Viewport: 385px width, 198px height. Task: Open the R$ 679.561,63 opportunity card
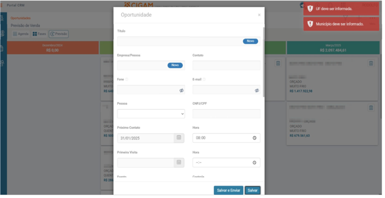click(x=332, y=123)
